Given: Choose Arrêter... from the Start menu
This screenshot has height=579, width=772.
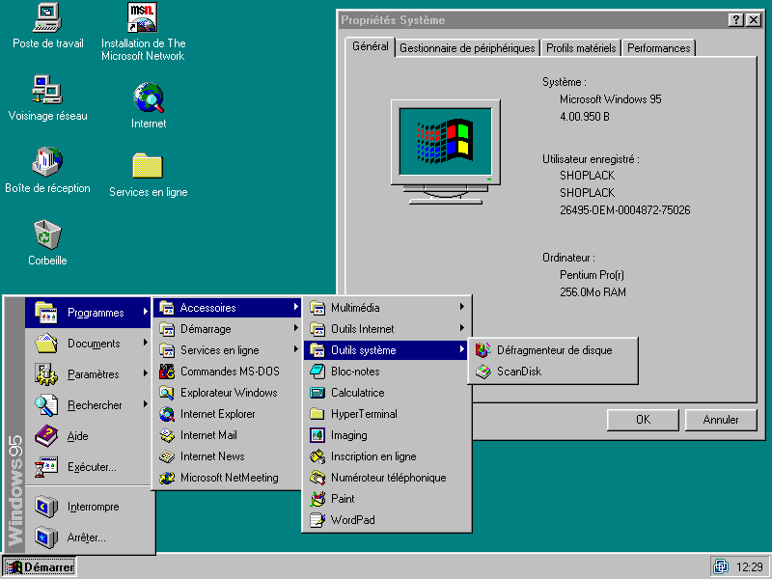Looking at the screenshot, I should (x=88, y=538).
